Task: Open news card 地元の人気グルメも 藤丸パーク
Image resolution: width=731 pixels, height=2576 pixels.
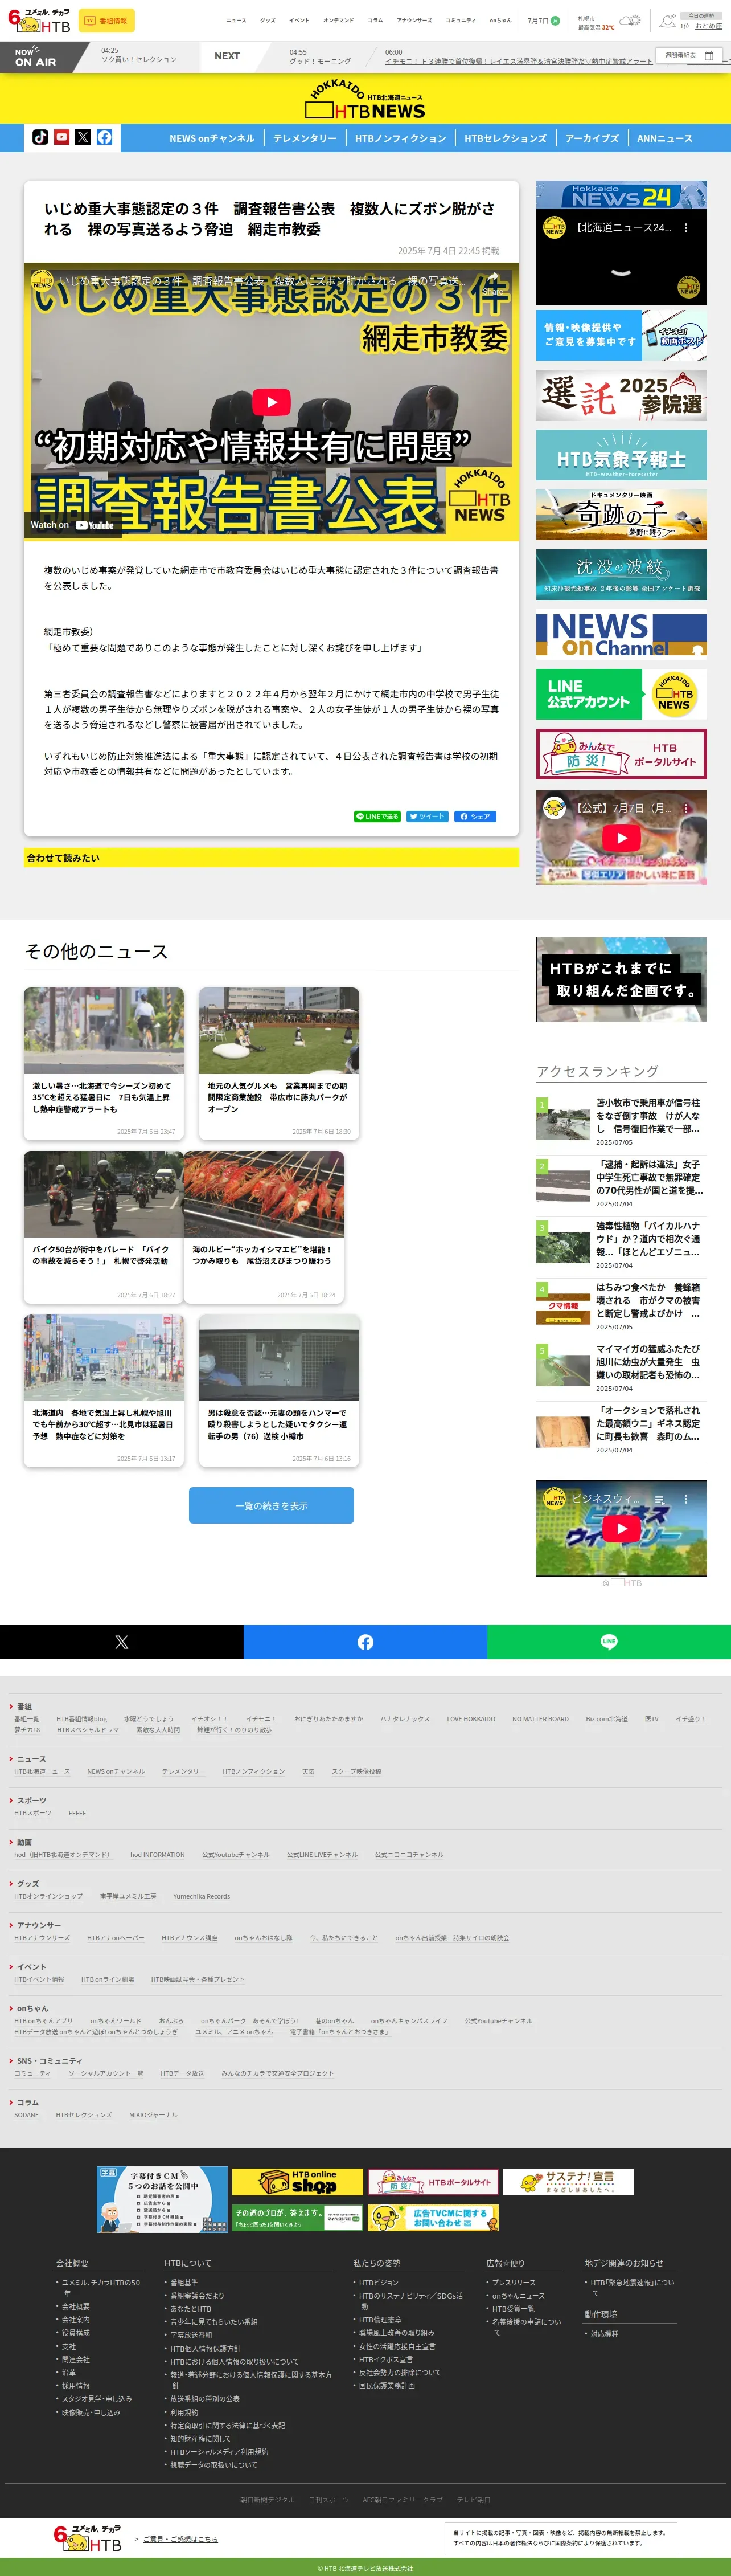Action: tap(278, 1064)
